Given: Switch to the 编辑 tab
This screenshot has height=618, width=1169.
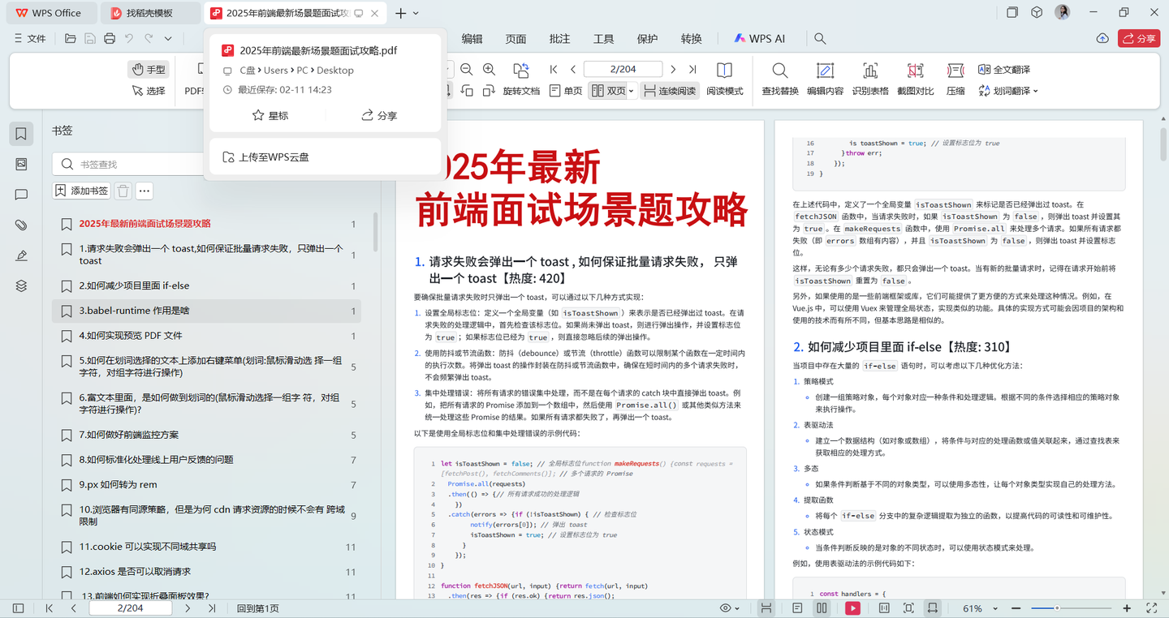Looking at the screenshot, I should [472, 38].
